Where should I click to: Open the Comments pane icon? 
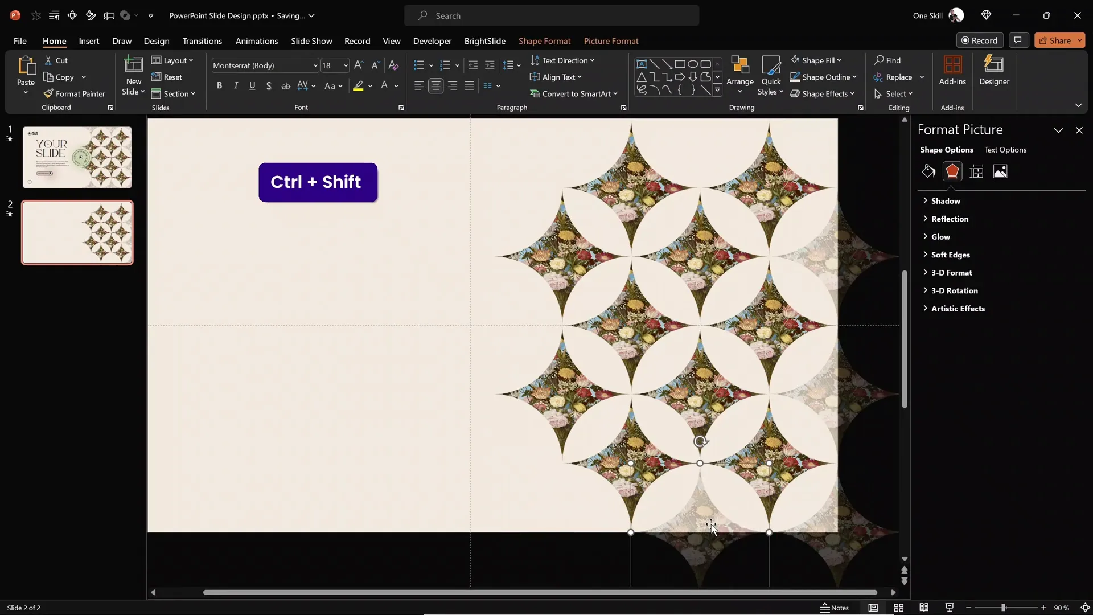click(x=1018, y=40)
